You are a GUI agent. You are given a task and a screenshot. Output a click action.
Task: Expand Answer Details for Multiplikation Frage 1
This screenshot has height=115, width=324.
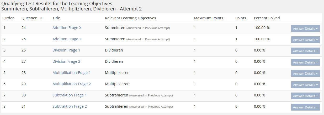coord(305,74)
